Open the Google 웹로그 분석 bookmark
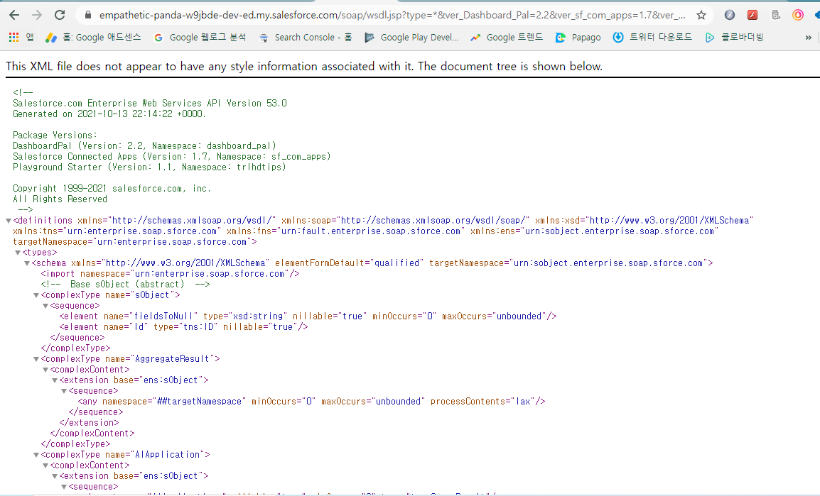Viewport: 820px width, 496px height. (x=200, y=37)
